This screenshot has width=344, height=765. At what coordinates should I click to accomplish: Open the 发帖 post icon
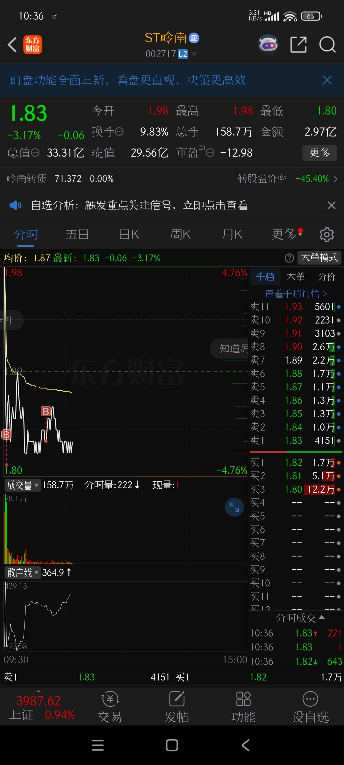177,707
